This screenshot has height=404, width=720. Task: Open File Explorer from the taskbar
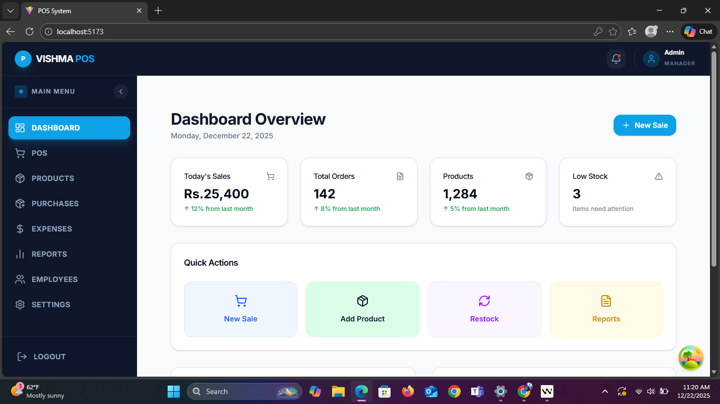(338, 391)
